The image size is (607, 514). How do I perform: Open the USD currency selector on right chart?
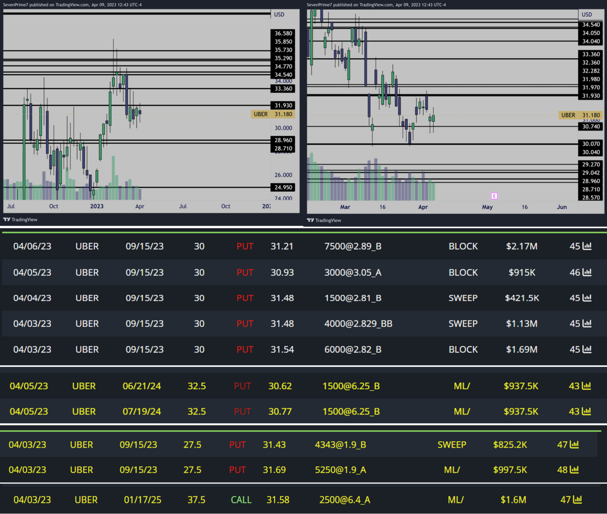click(587, 15)
